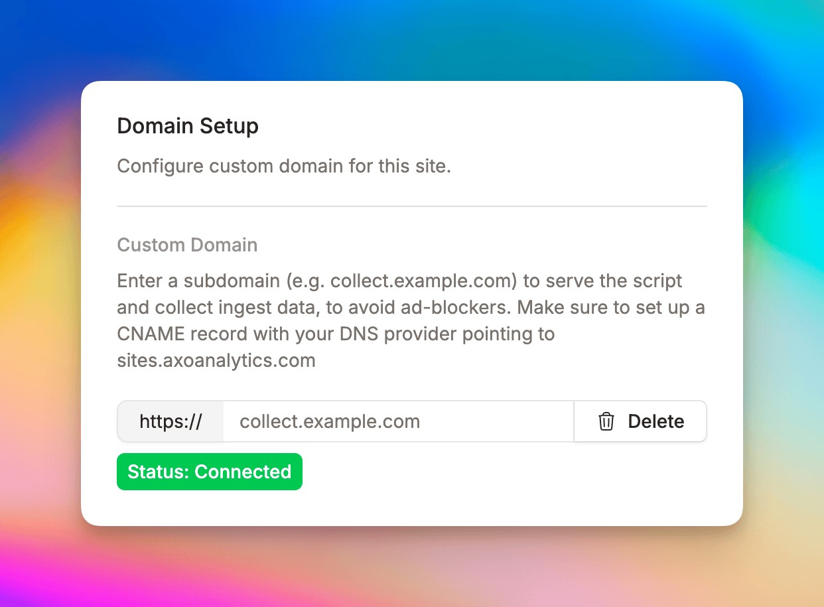The width and height of the screenshot is (824, 607).
Task: Click the Status: Connected badge
Action: tap(210, 472)
